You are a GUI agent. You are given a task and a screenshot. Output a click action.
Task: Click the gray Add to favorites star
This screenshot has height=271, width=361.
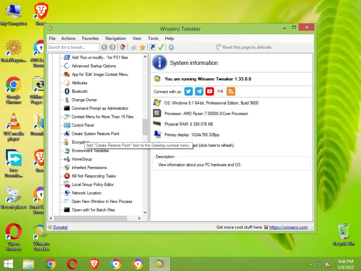134,48
